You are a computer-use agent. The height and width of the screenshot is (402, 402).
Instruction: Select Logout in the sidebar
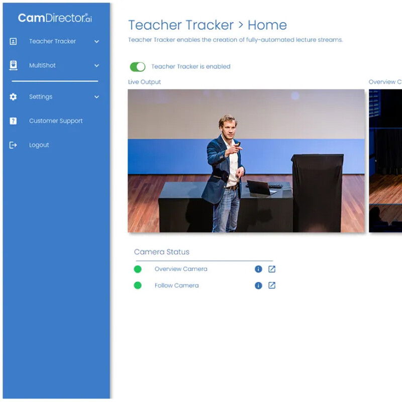[39, 145]
